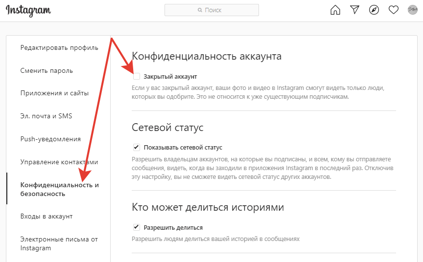The image size is (423, 262).
Task: Open Приложения и сайты section
Action: click(54, 93)
